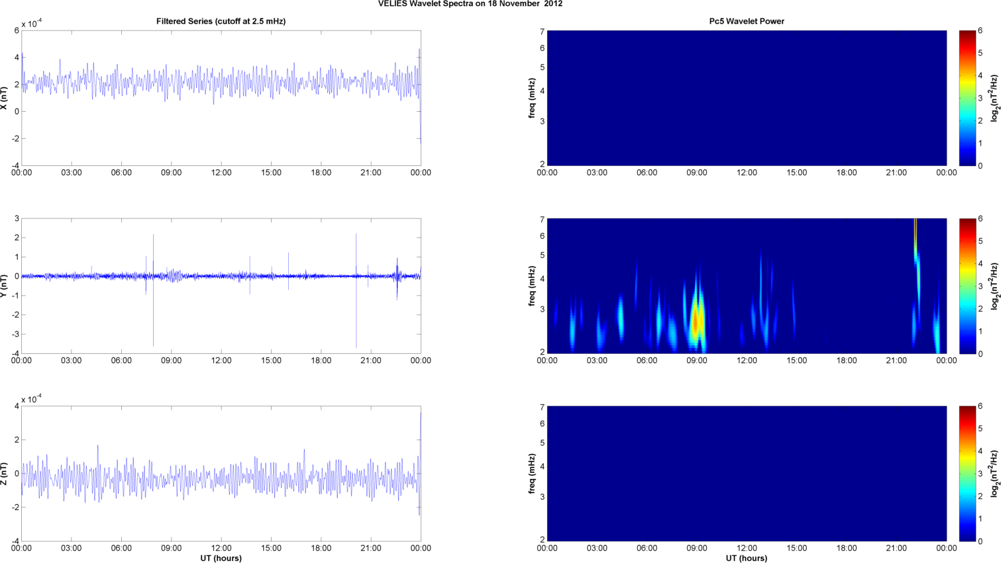Click 'UT (hours)' label under the Z time series
This screenshot has height=563, width=1001.
coord(221,558)
